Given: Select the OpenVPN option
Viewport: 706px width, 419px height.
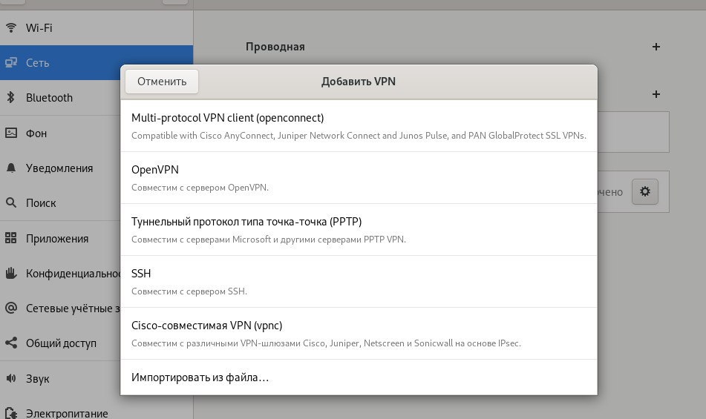Looking at the screenshot, I should 359,177.
